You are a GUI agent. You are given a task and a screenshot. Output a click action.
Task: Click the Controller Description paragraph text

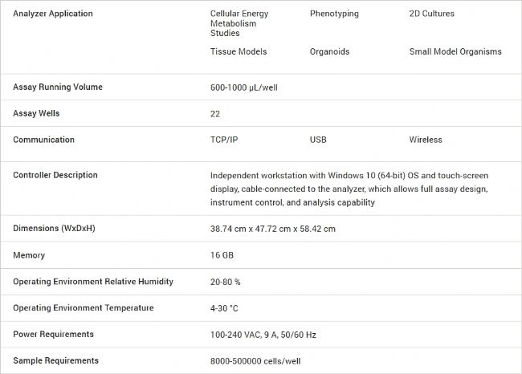pos(349,189)
